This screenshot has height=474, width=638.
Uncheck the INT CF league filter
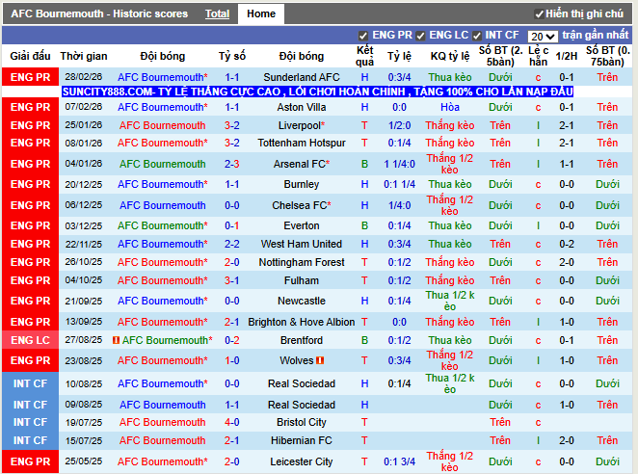[477, 36]
